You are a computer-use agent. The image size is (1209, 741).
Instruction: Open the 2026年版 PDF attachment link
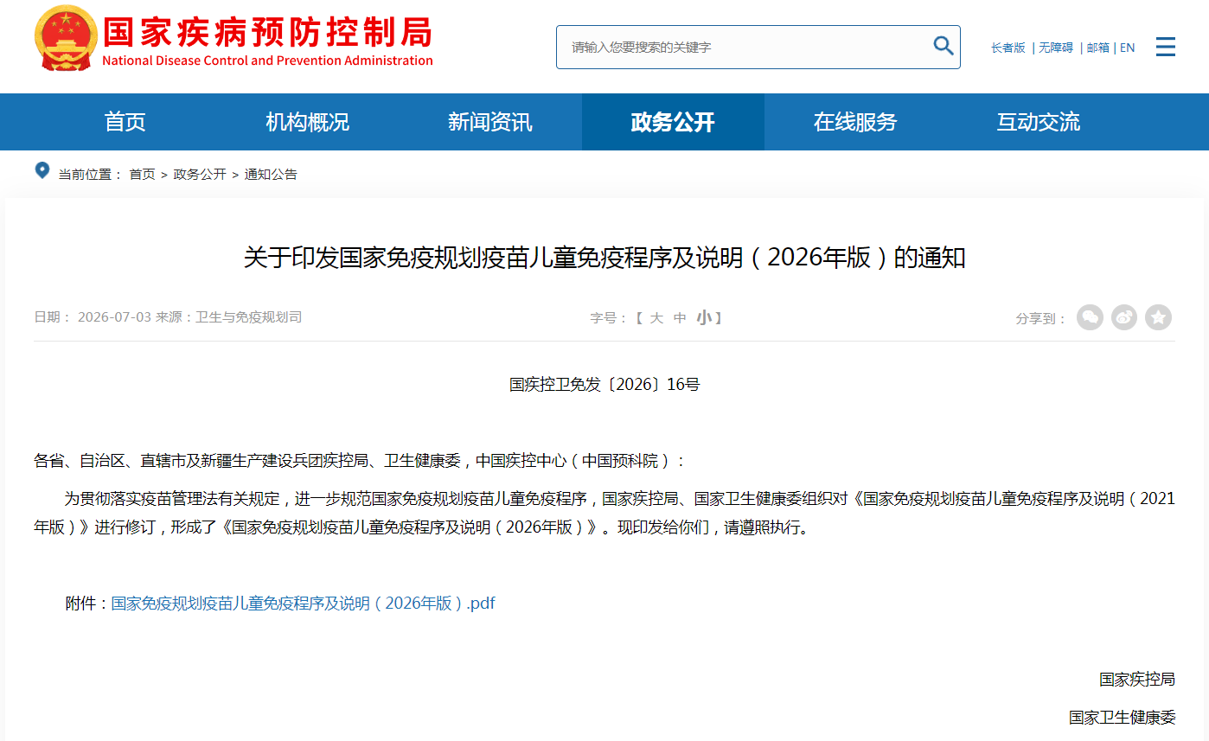coord(304,604)
